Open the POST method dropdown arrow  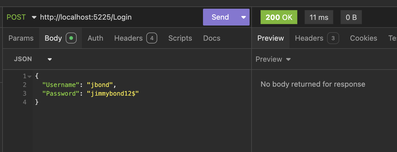(x=34, y=17)
